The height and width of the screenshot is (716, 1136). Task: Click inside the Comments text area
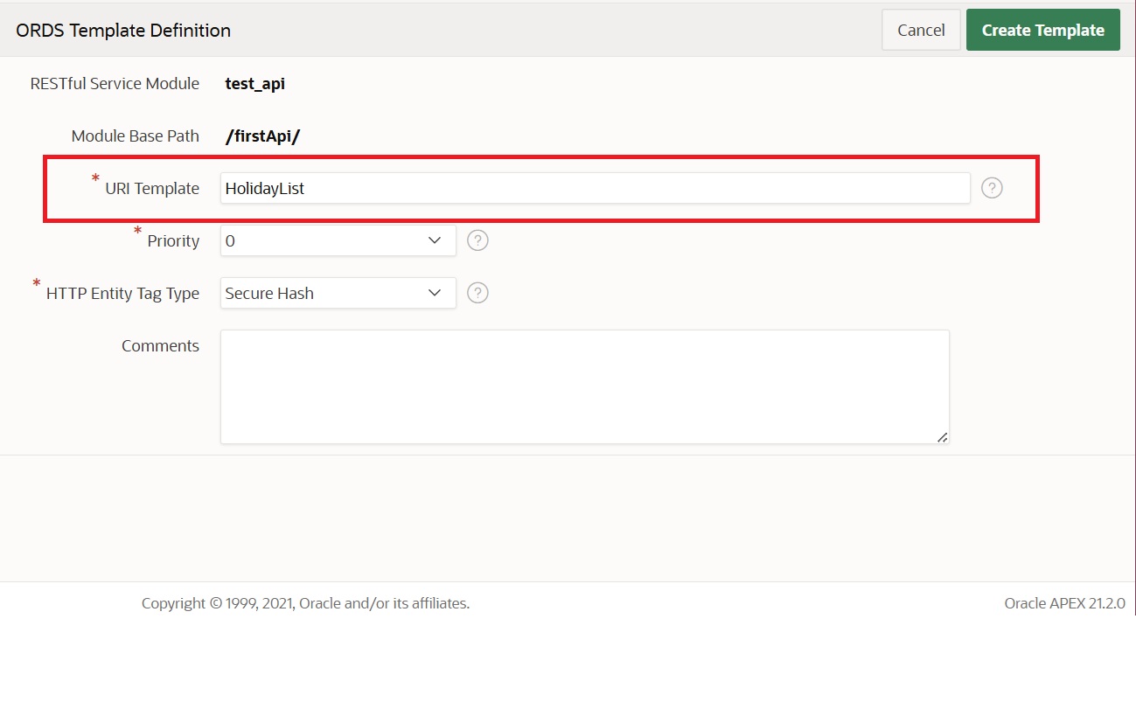click(584, 386)
